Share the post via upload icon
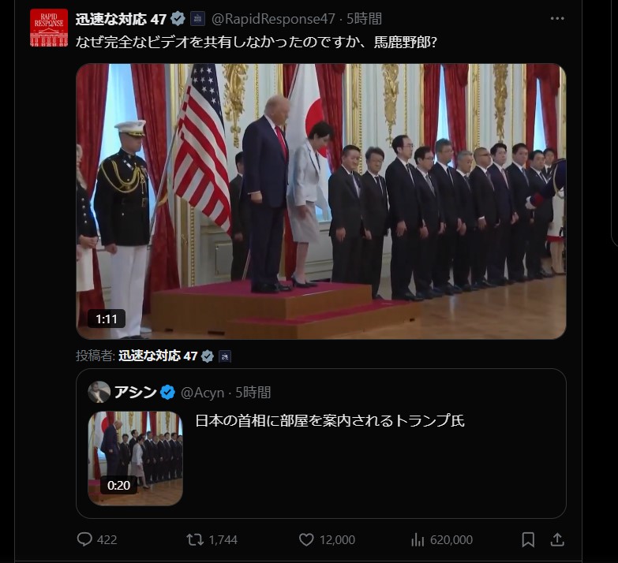 (557, 539)
